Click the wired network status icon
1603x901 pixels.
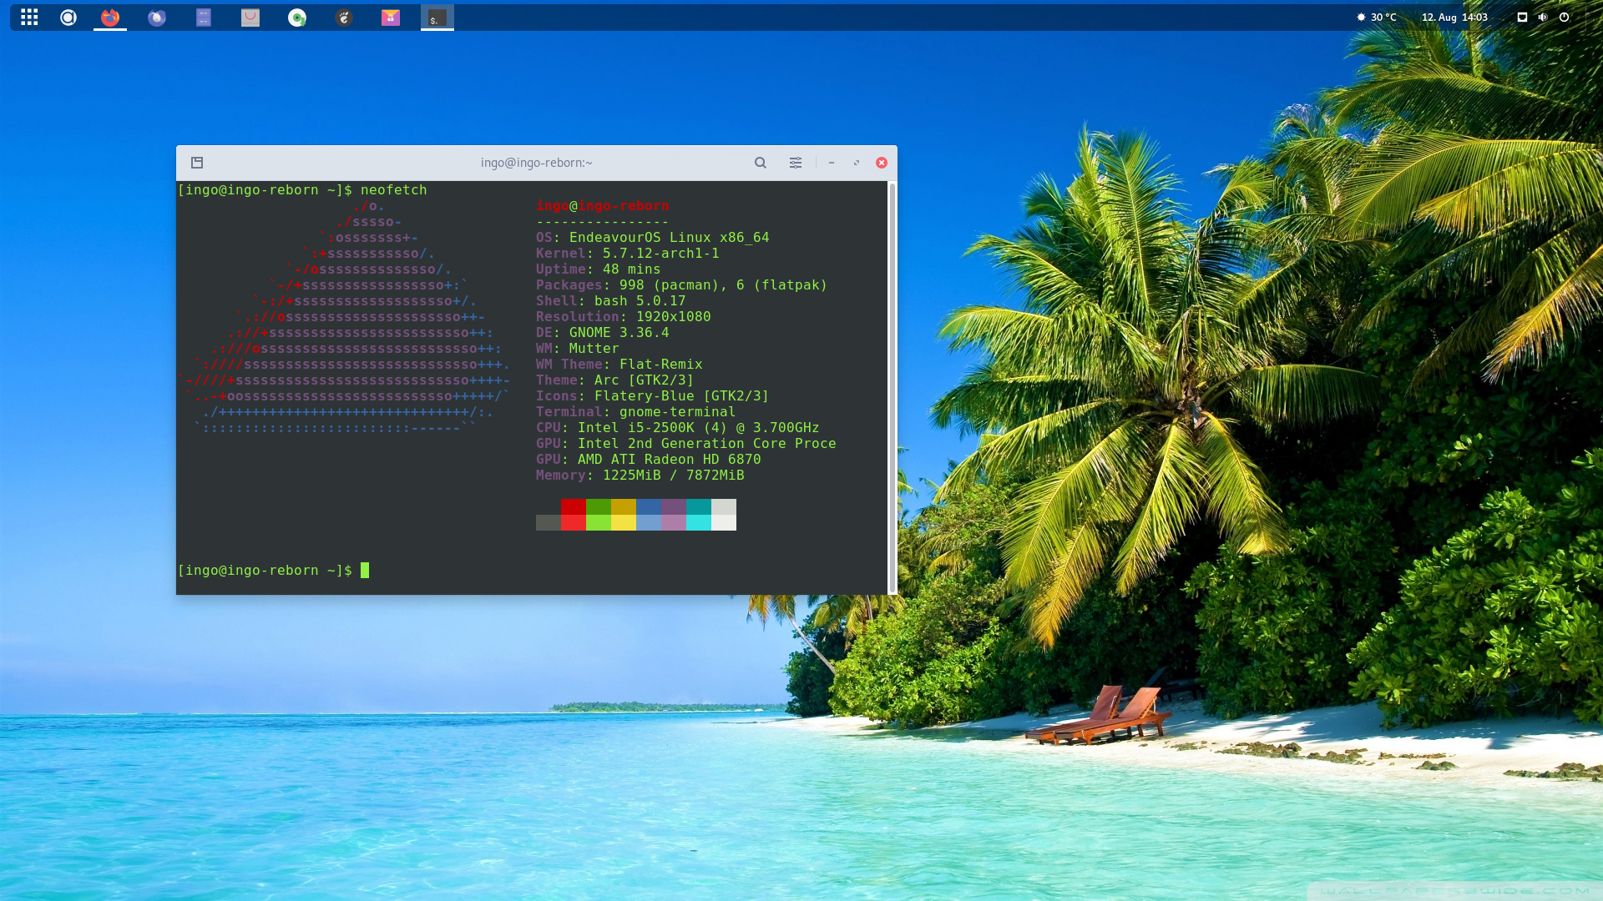(1522, 18)
